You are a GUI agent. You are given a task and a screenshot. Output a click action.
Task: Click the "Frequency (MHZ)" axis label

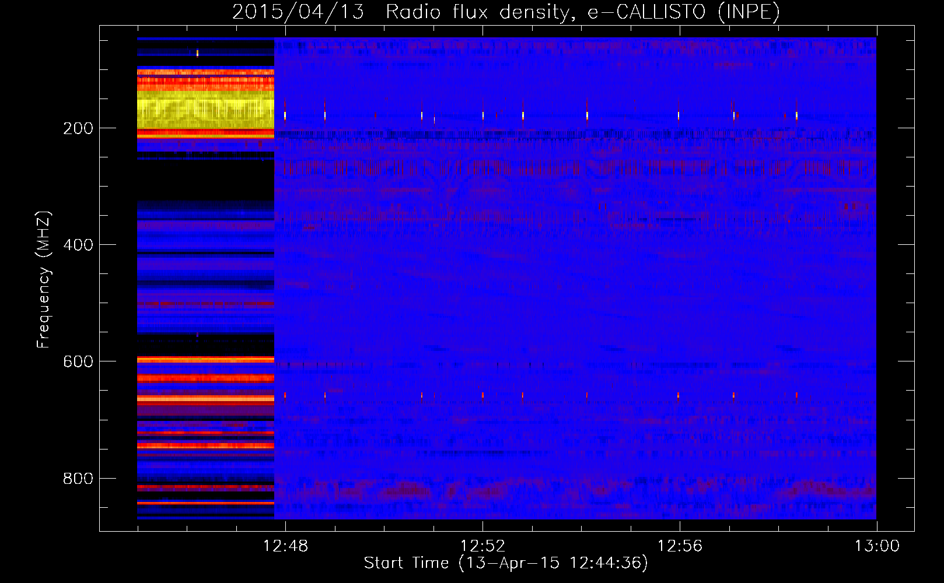tap(44, 279)
